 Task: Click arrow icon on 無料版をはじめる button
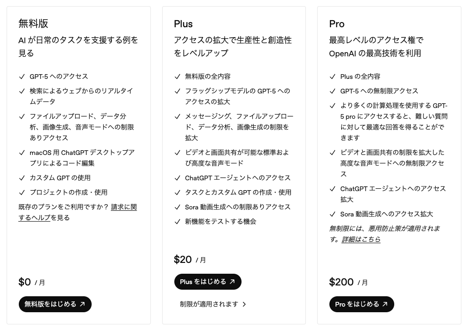tap(83, 304)
